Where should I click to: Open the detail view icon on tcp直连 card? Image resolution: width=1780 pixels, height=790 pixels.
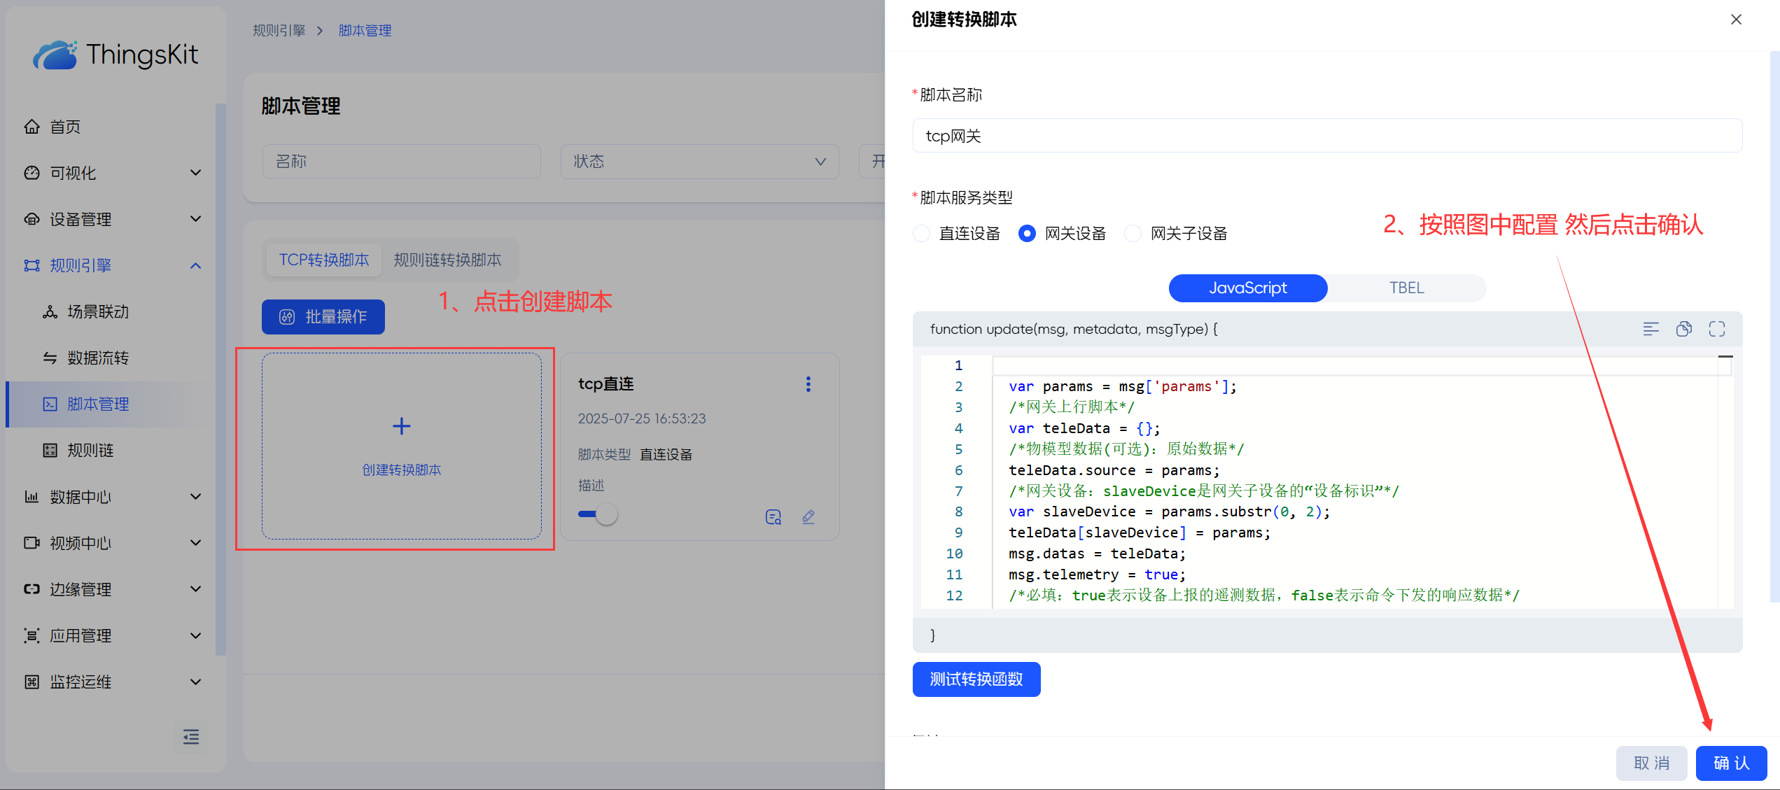click(773, 517)
